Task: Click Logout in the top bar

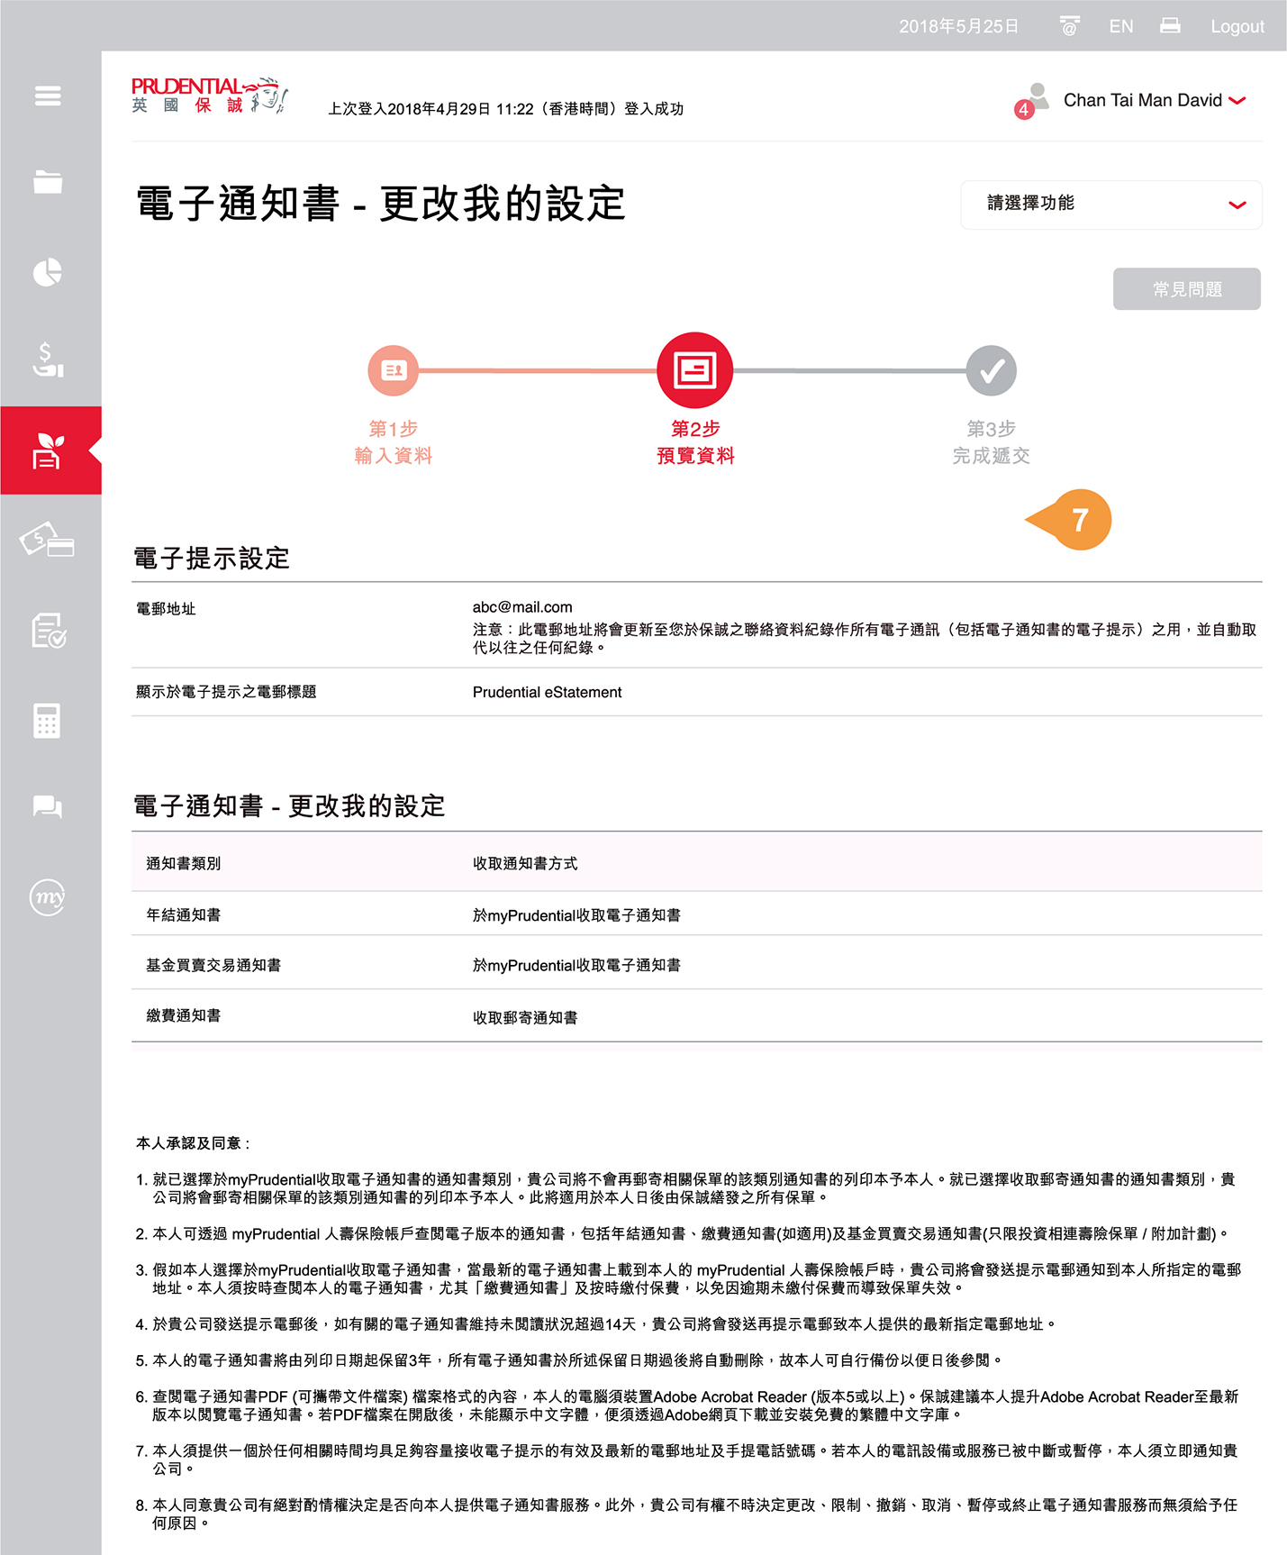Action: 1237,26
